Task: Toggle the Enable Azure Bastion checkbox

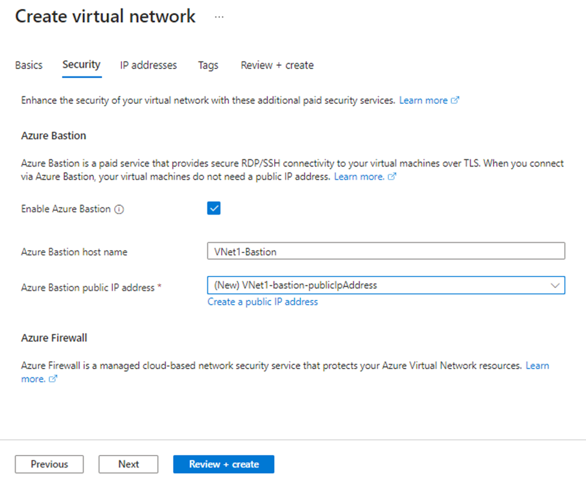Action: pyautogui.click(x=213, y=208)
